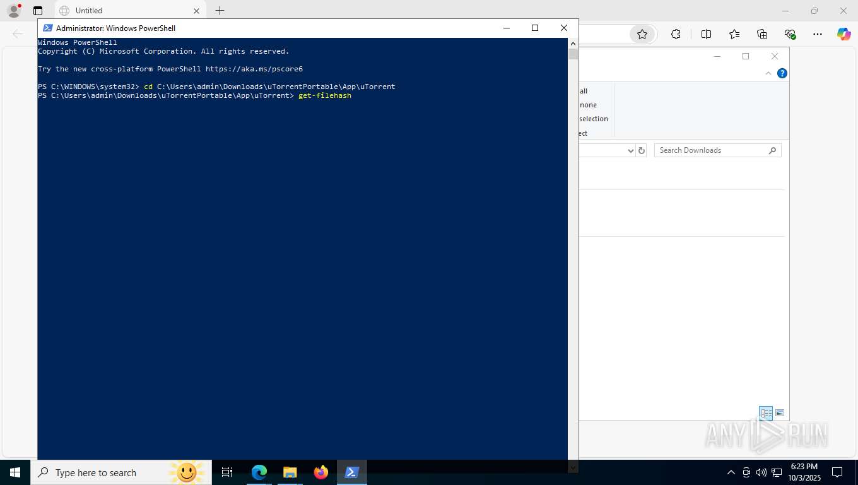Open File Explorer help icon
Viewport: 858px width, 485px height.
(x=782, y=73)
